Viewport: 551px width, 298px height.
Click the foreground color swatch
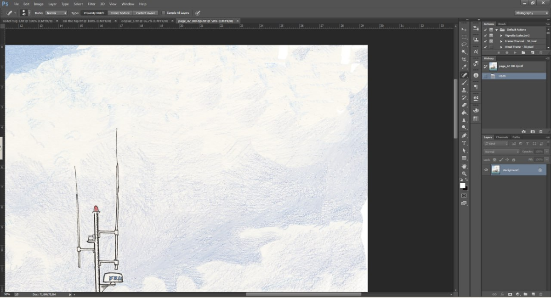(462, 185)
